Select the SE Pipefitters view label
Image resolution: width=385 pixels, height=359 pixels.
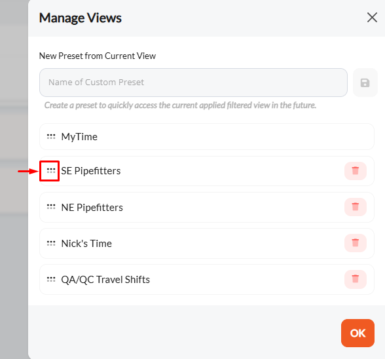[x=91, y=171]
